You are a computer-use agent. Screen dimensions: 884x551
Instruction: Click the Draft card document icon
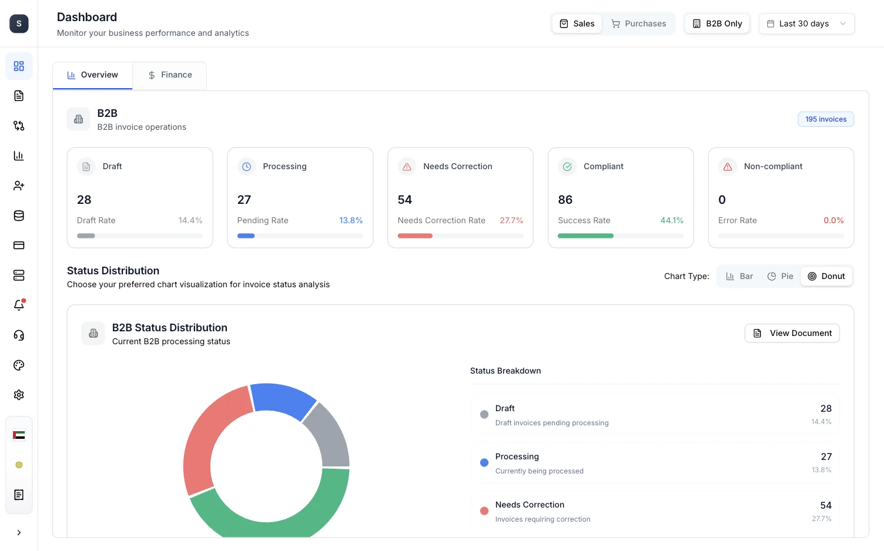86,167
